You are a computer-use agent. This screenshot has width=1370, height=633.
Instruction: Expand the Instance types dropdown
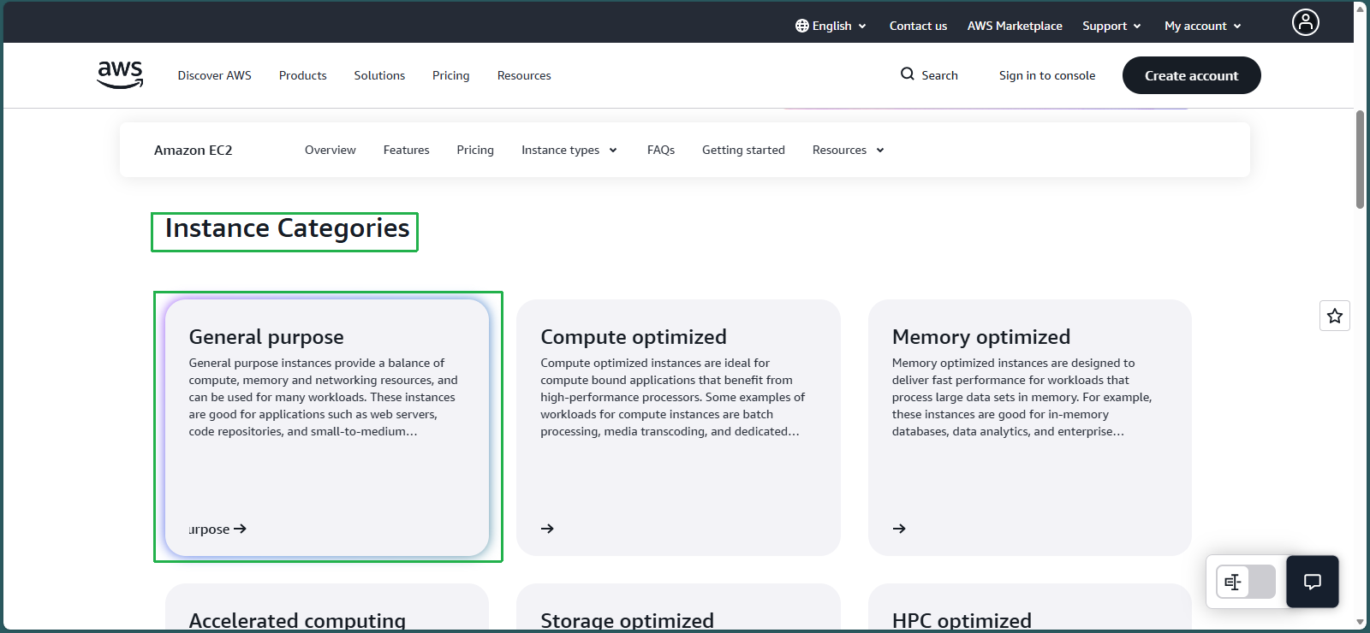tap(569, 150)
